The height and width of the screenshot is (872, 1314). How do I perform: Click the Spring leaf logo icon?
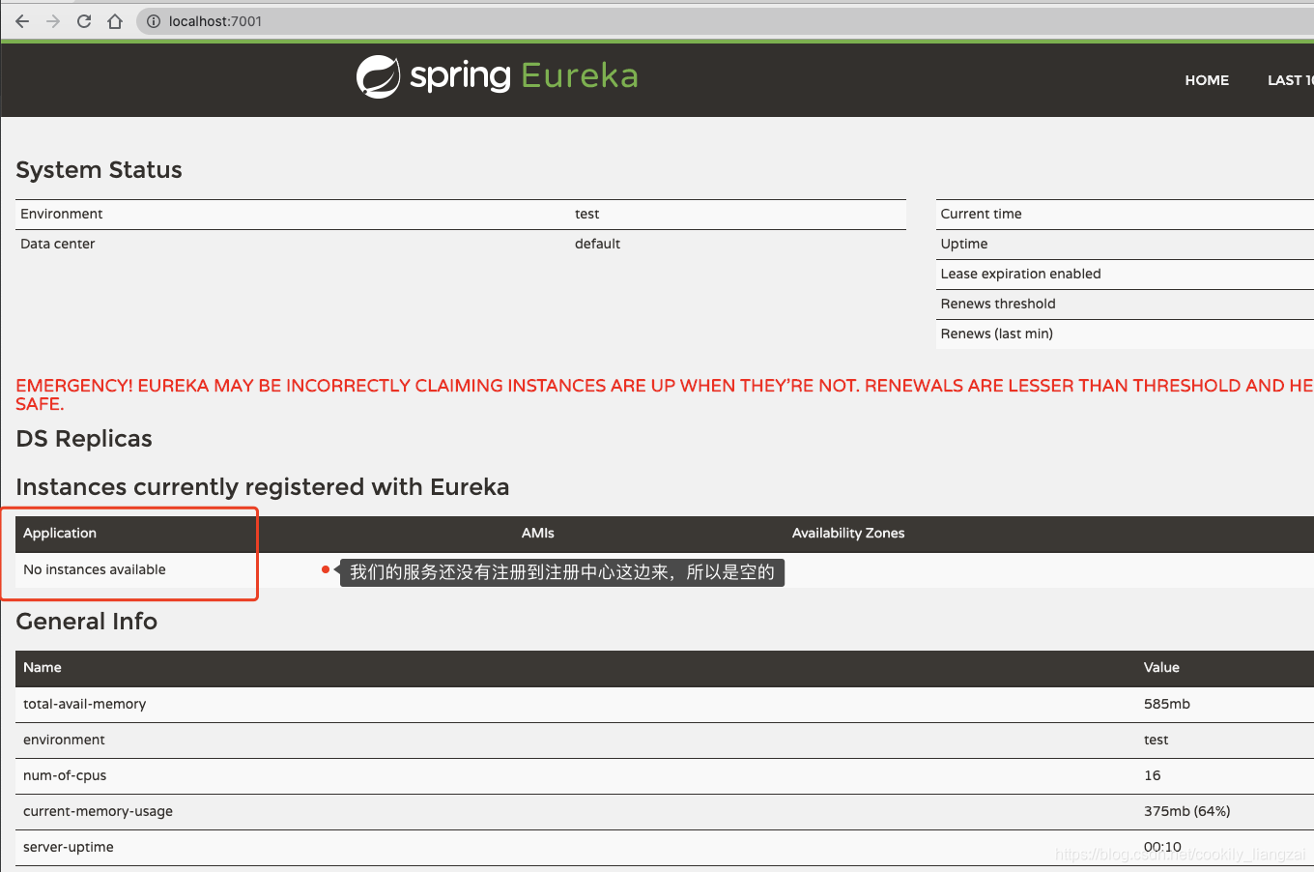click(x=378, y=76)
